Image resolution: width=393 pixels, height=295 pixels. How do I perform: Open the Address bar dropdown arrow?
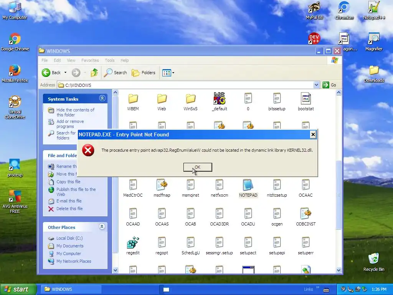pyautogui.click(x=316, y=85)
